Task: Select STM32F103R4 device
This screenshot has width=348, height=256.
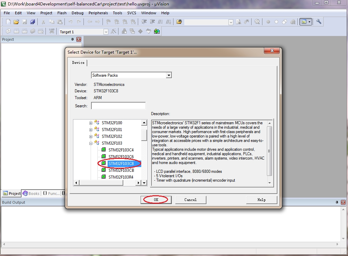Action: (121, 177)
